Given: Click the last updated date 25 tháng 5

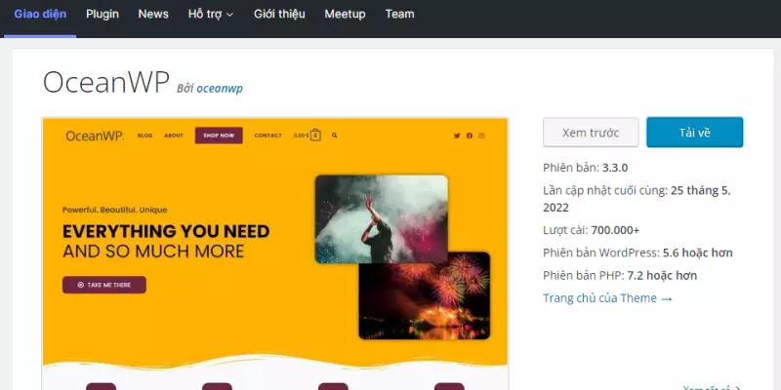Looking at the screenshot, I should tap(700, 190).
